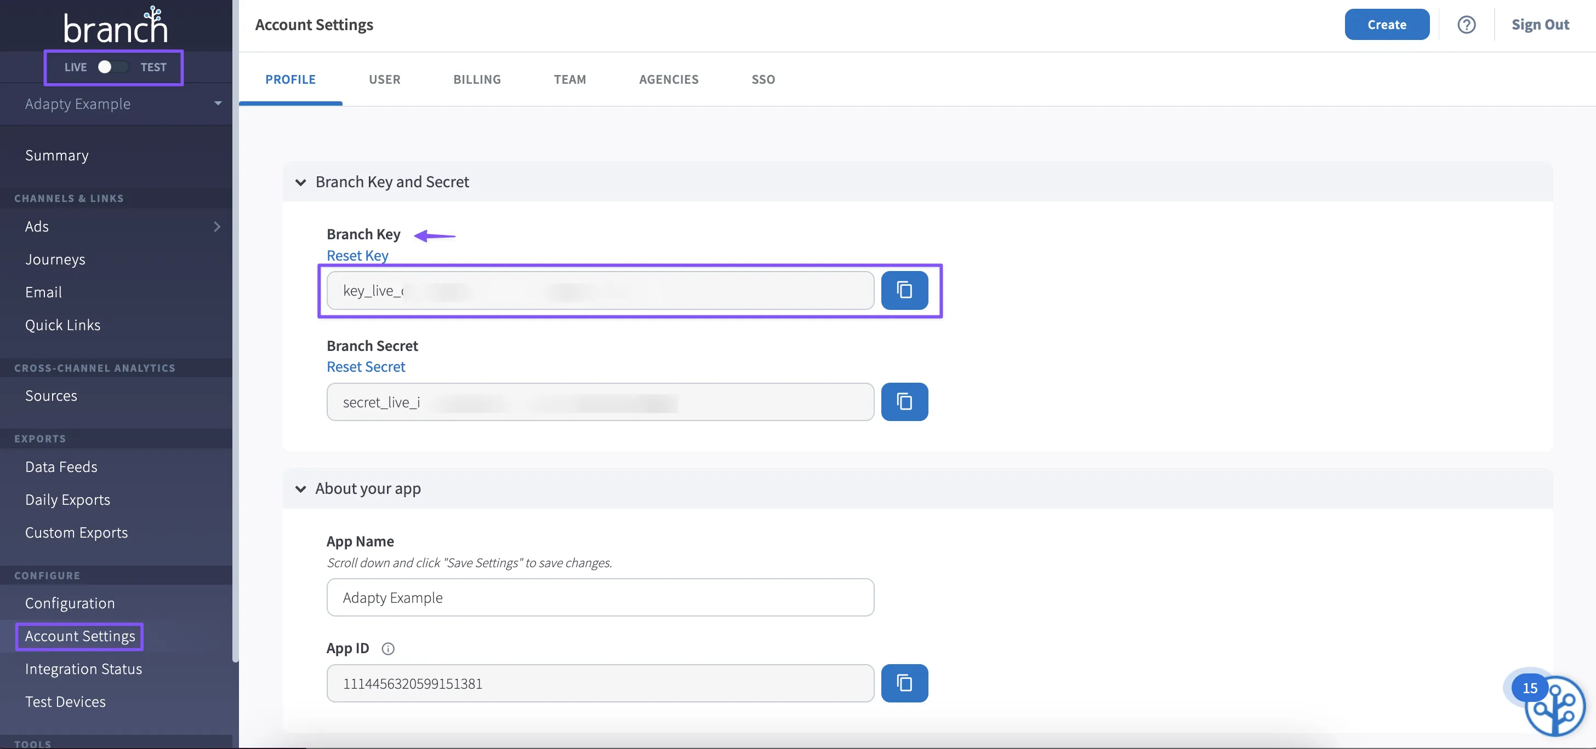Click the Reset Key link

point(357,256)
